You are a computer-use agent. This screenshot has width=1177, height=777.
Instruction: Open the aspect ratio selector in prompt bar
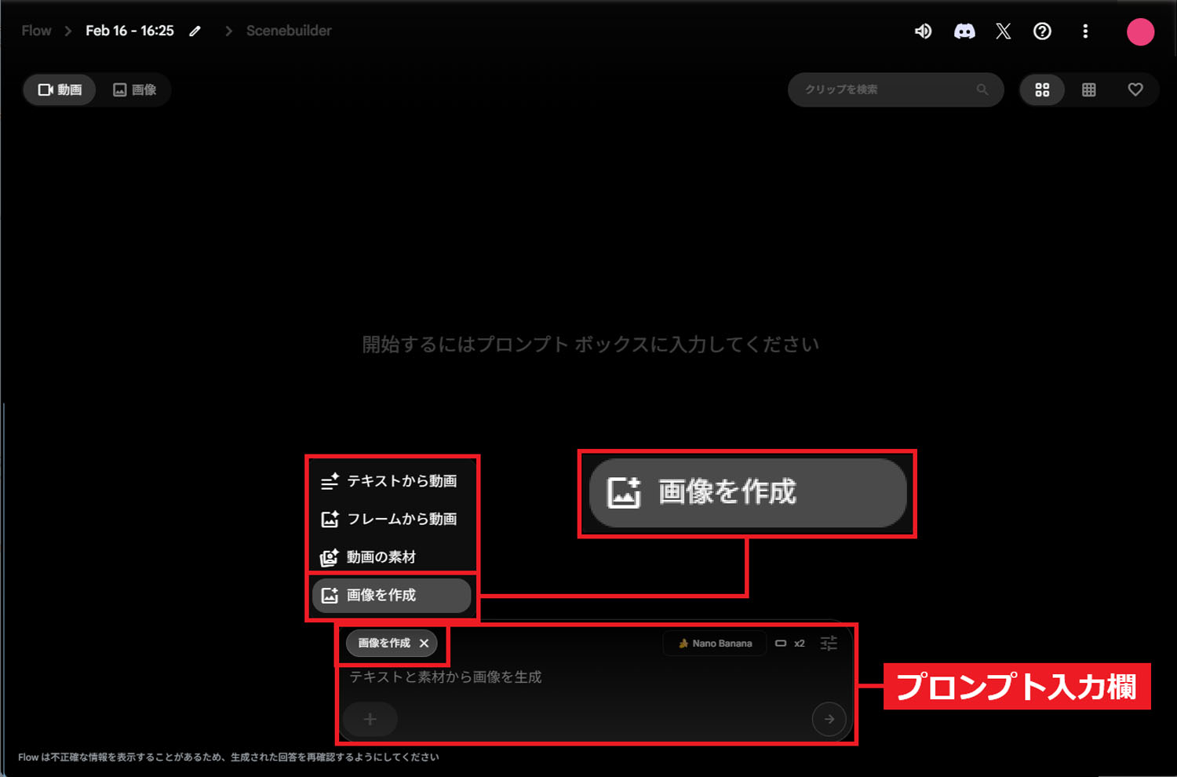coord(780,643)
